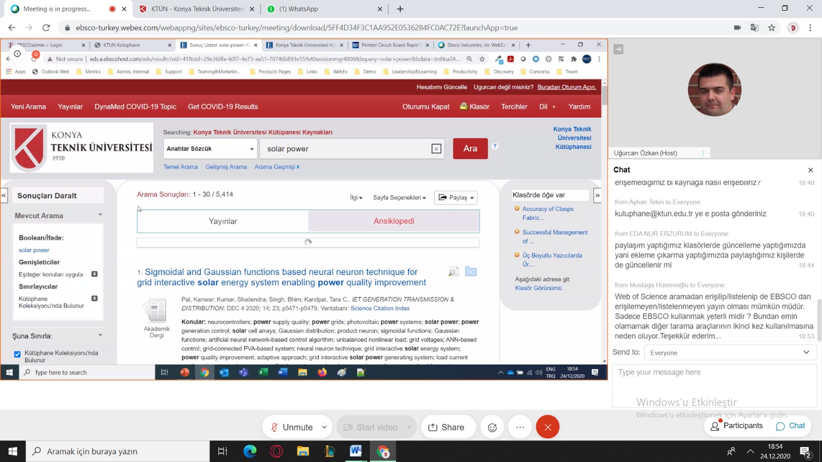Click the Share button
Viewport: 822px width, 462px height.
click(x=446, y=427)
